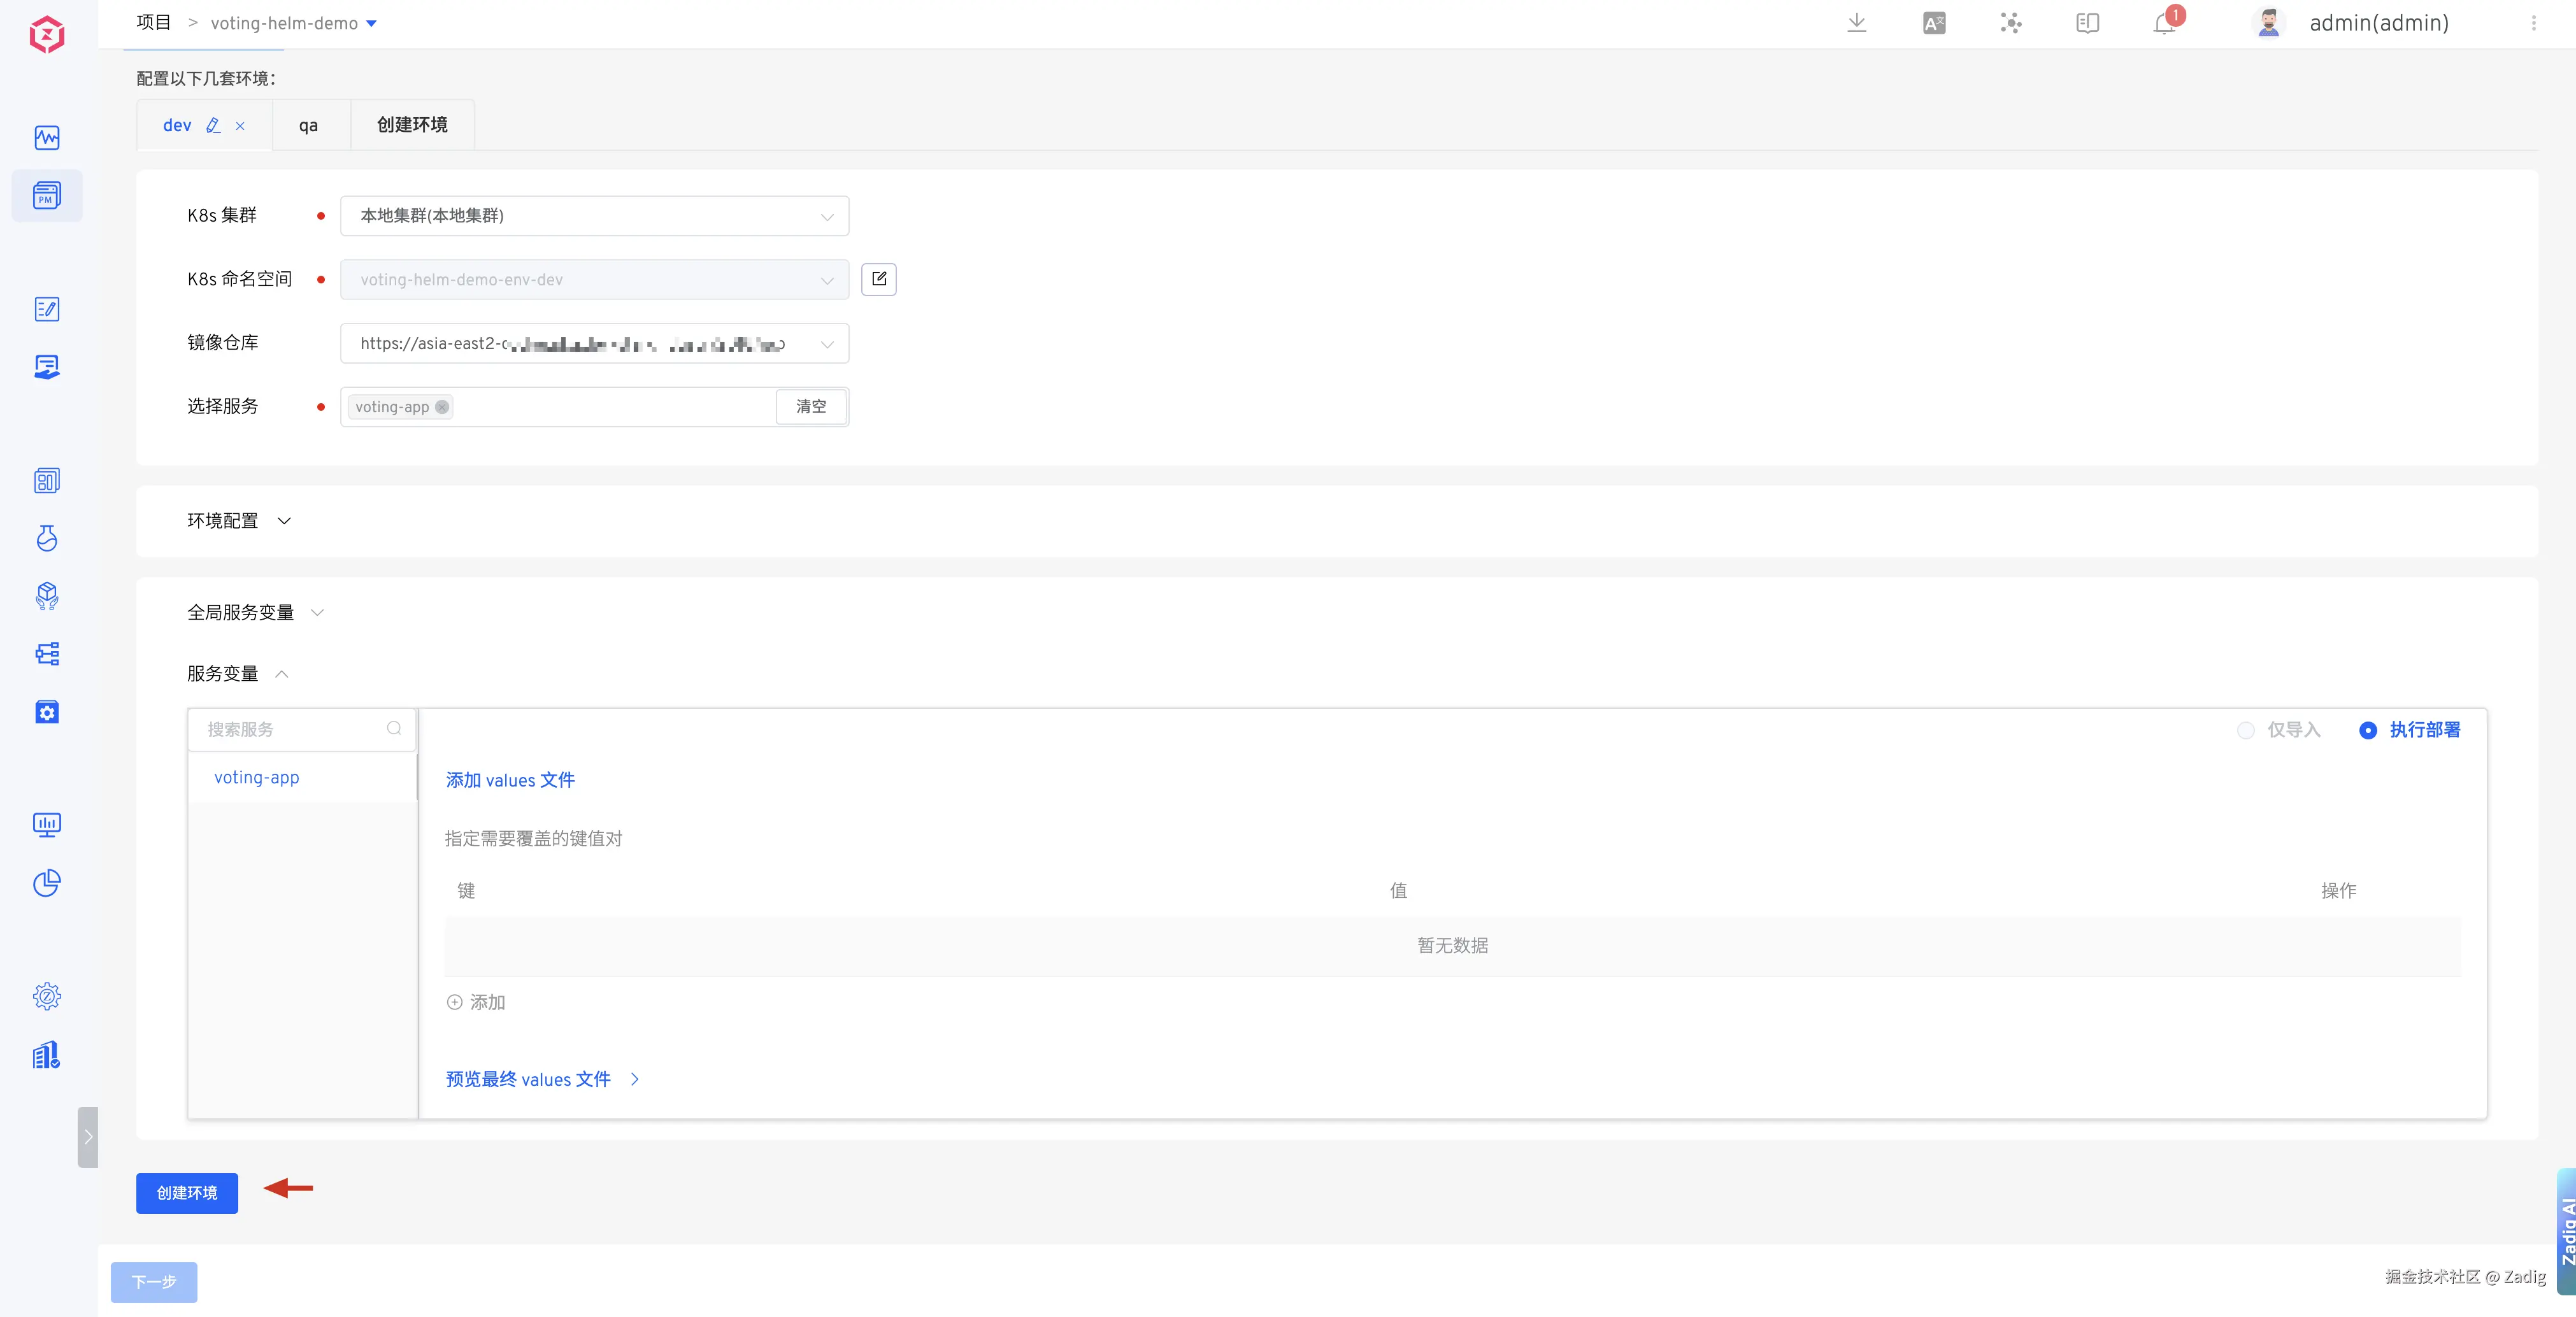
Task: Open the project management sidebar icon
Action: click(x=46, y=195)
